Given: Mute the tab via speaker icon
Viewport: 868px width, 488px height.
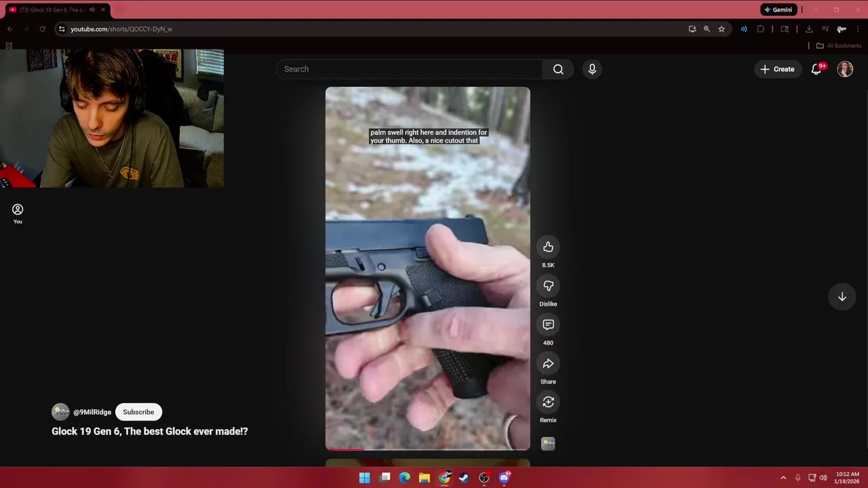Looking at the screenshot, I should (x=92, y=9).
